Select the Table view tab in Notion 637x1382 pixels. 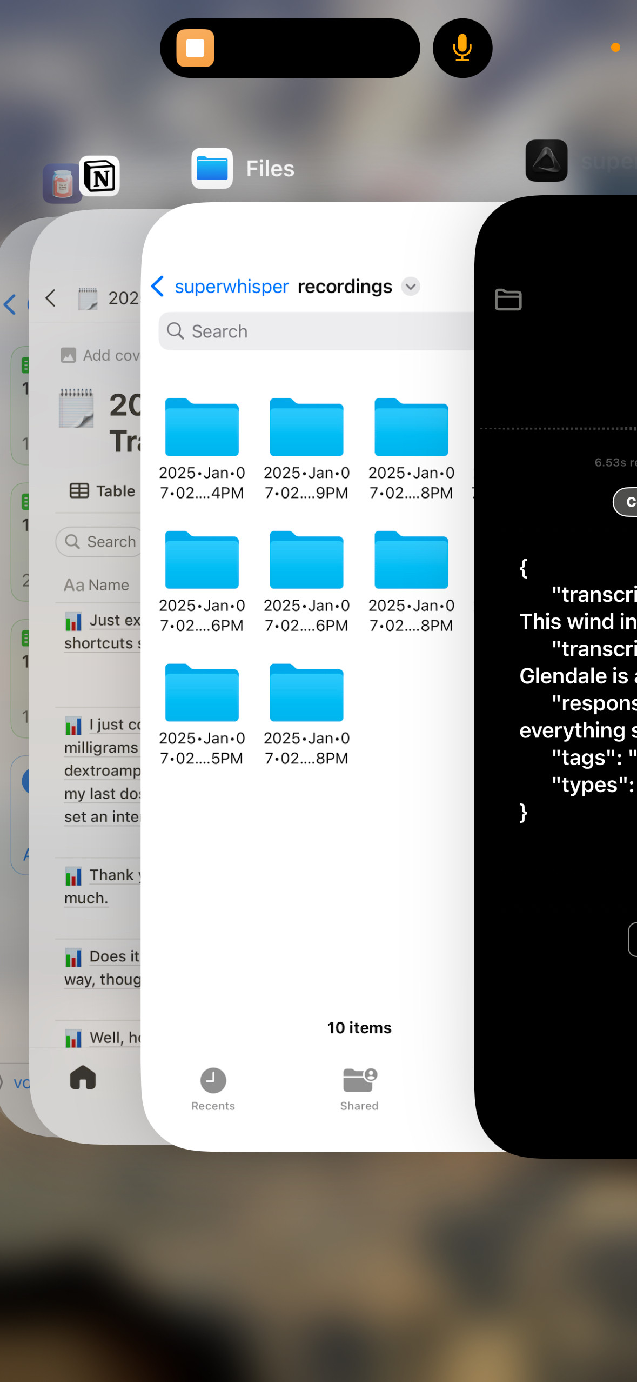click(103, 490)
